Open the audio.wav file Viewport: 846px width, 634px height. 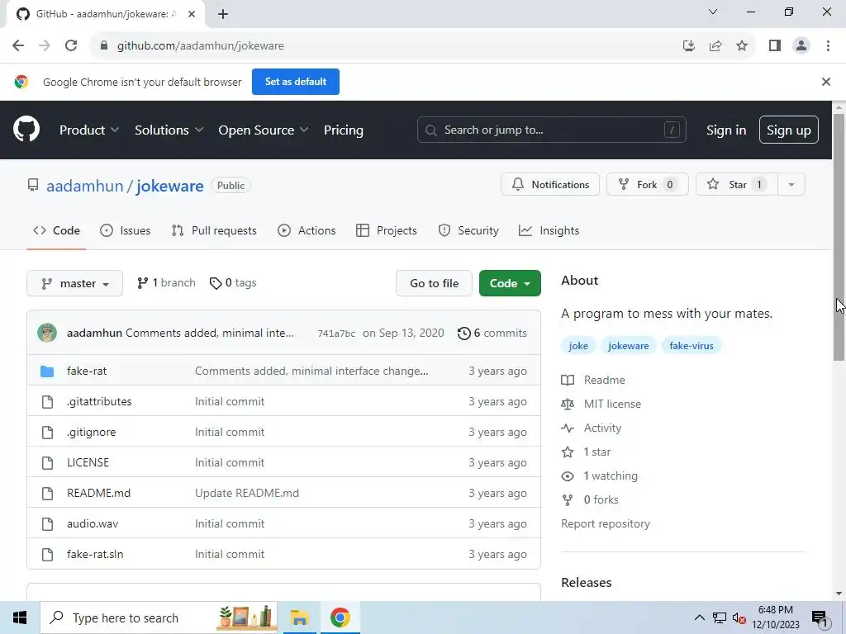coord(93,523)
